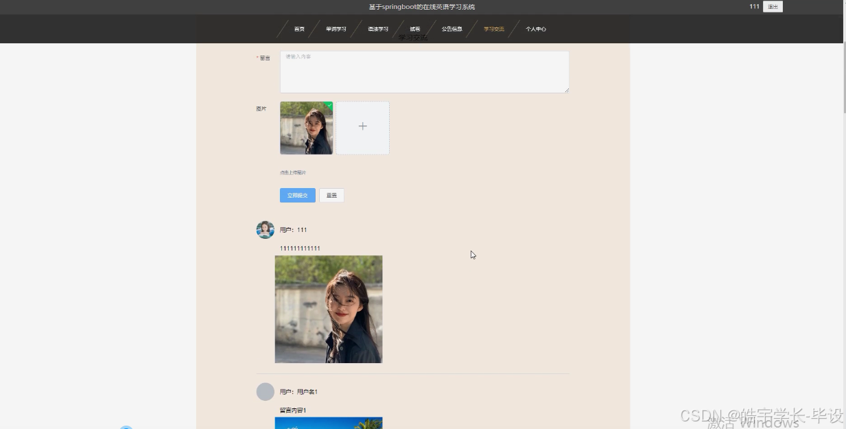
Task: Select the highlighted 学习交流 tab
Action: (x=494, y=29)
